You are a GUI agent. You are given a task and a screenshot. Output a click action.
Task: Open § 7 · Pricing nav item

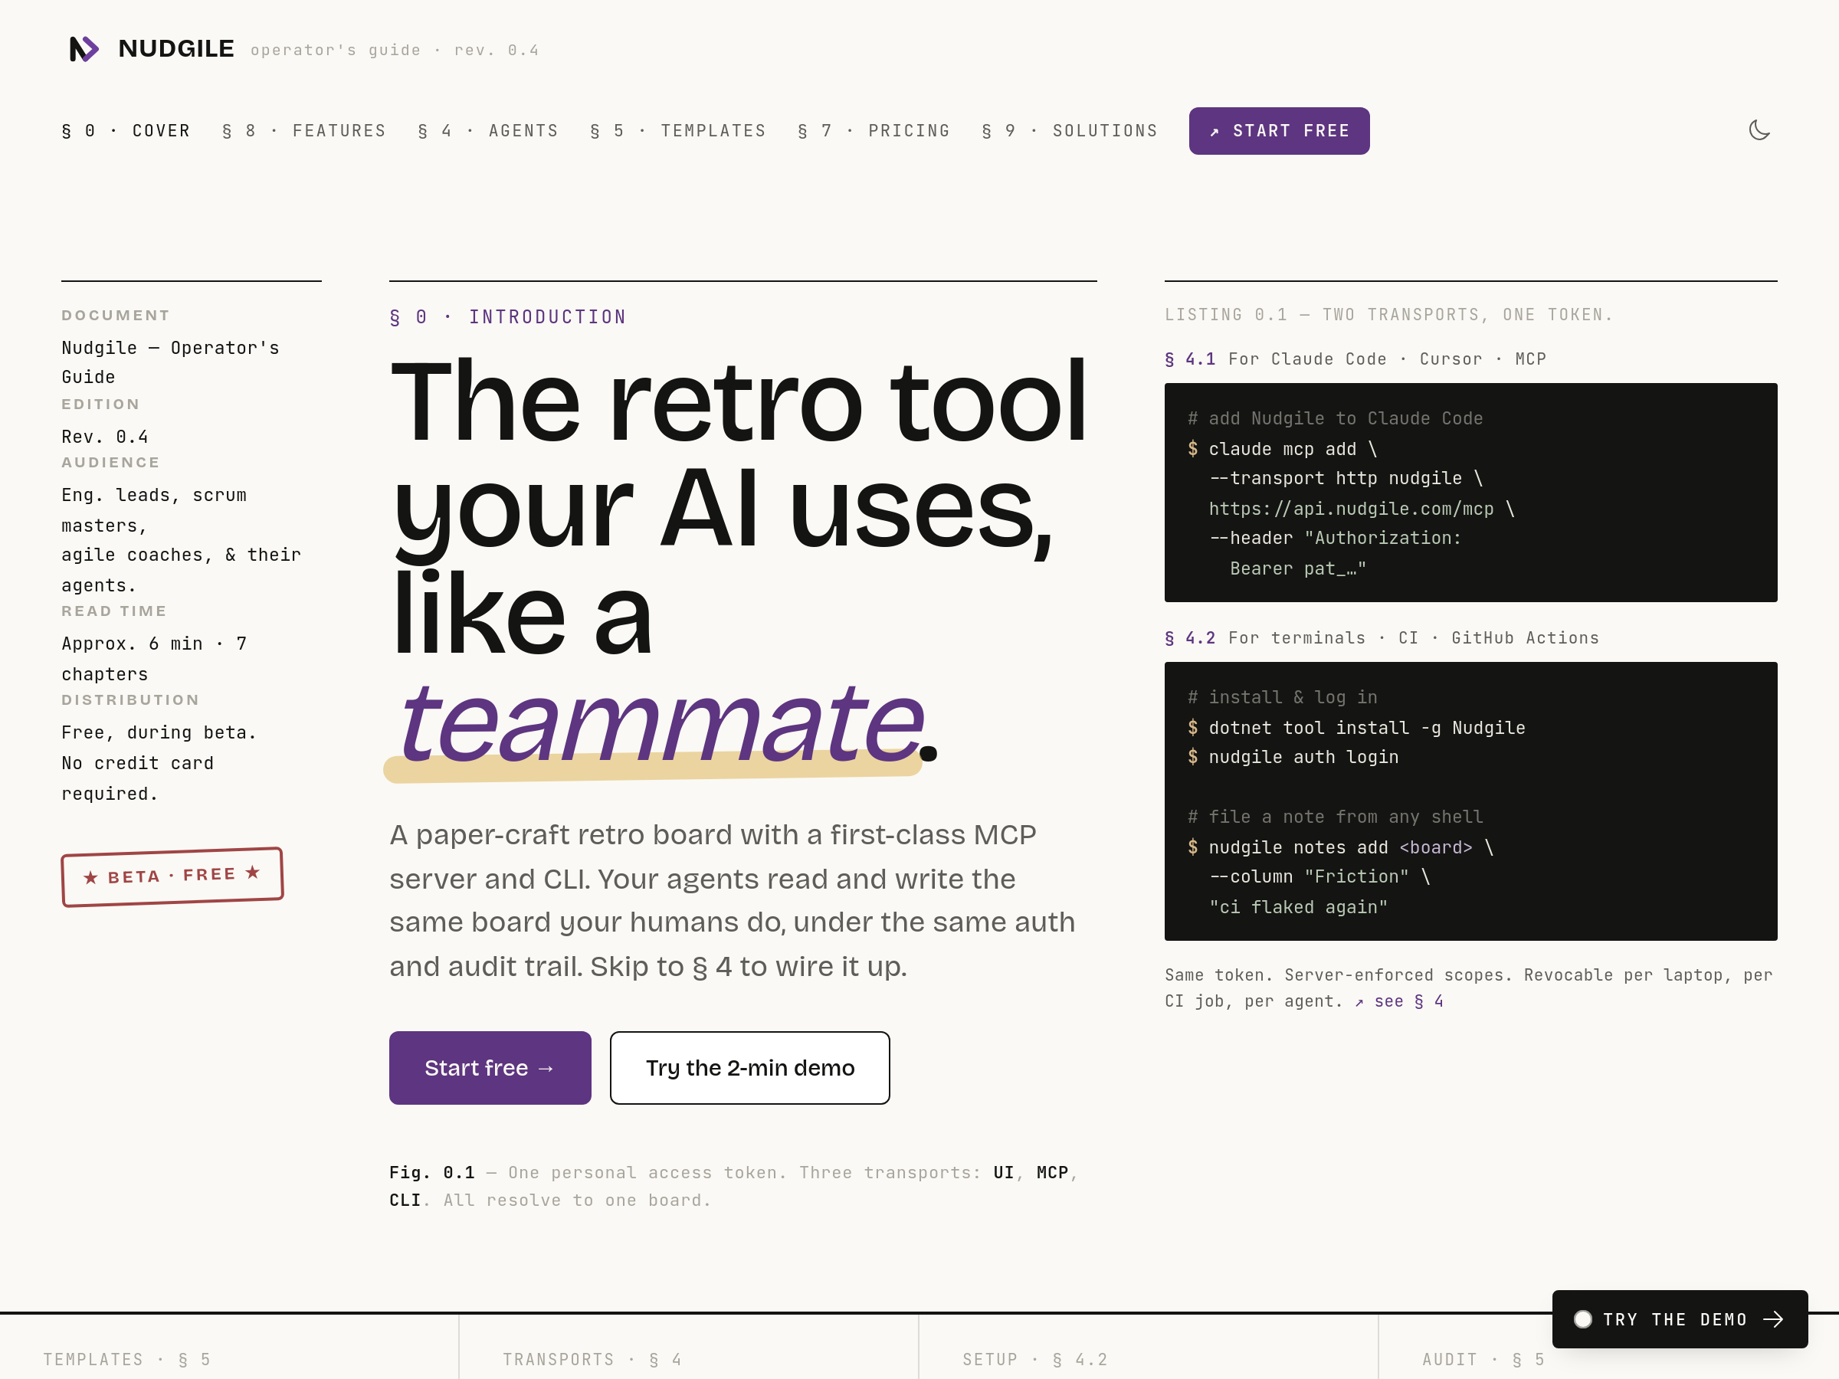[874, 131]
